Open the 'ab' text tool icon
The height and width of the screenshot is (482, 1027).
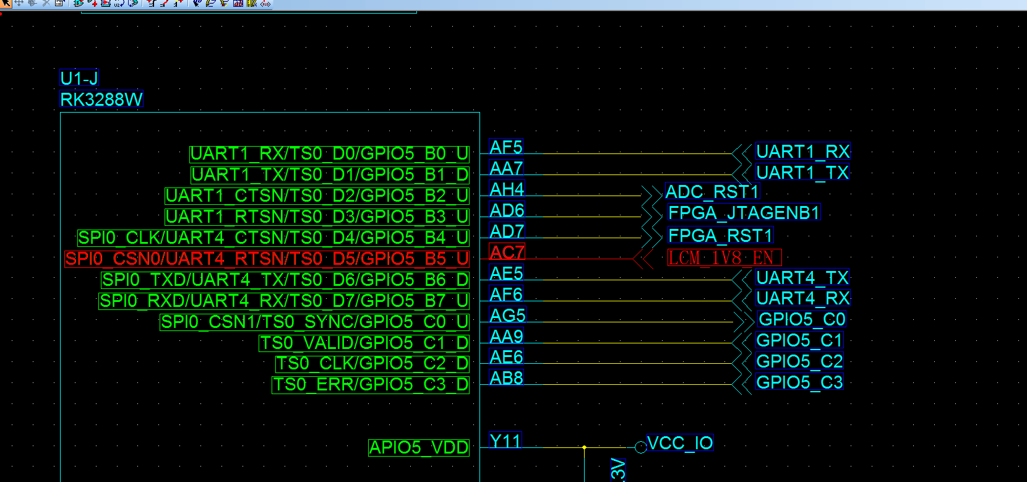(238, 3)
